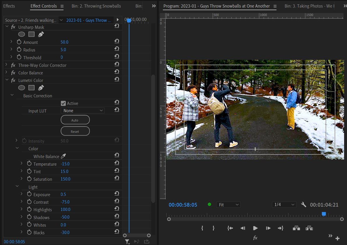Expand the Color Balance effect
Screen dimensions: 347x245
click(x=6, y=72)
